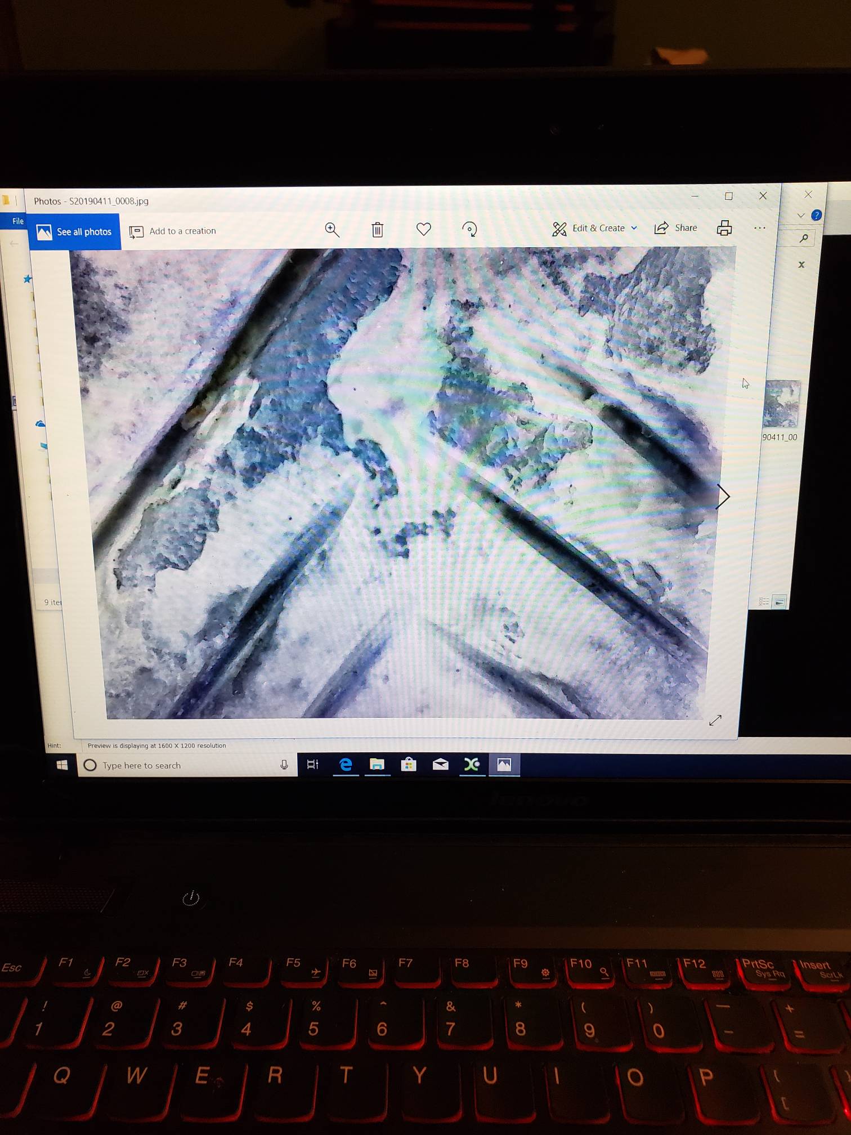Activate the taskbar microphone icon
Screen dimensions: 851x1135
(x=284, y=765)
